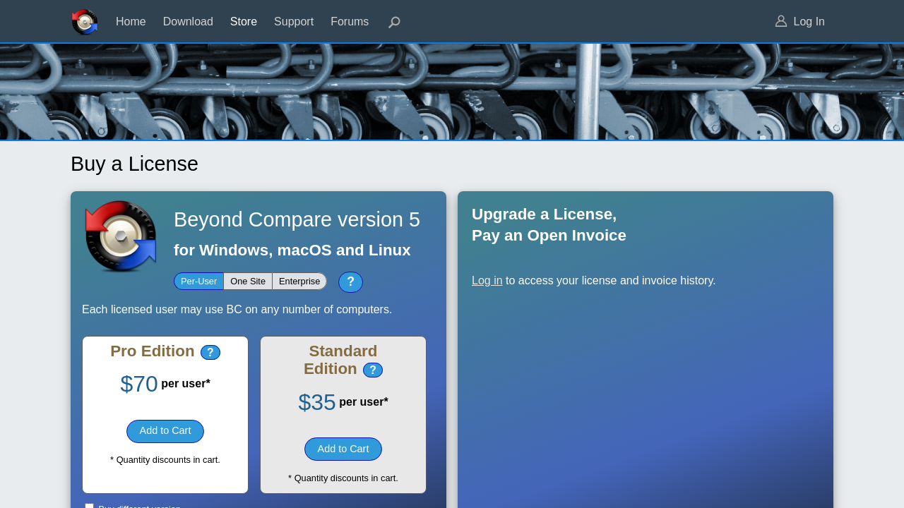
Task: Open the license type help question mark
Action: click(x=350, y=282)
